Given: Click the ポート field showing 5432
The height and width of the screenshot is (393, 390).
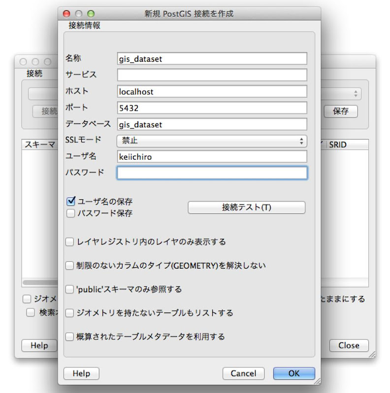Looking at the screenshot, I should [212, 108].
